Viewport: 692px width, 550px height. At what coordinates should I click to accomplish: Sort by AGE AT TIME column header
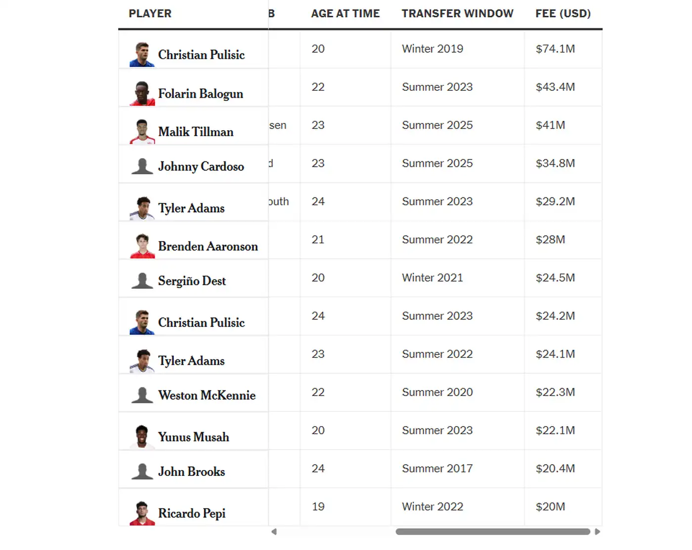pos(345,14)
